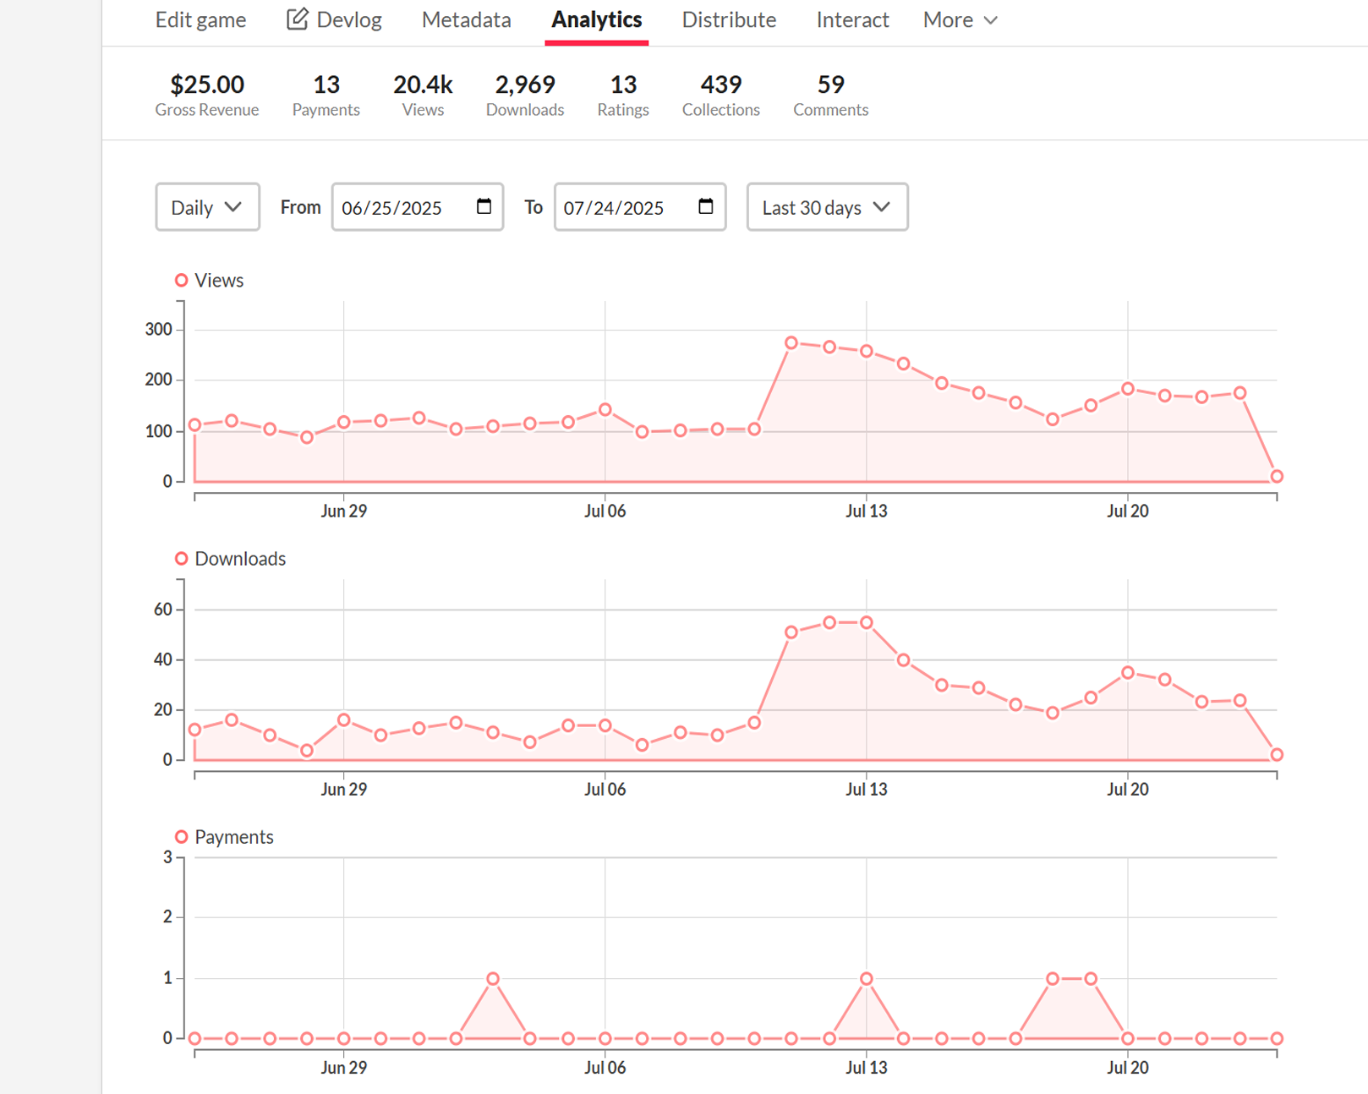The width and height of the screenshot is (1368, 1094).
Task: Click the Payments point of 1 on Jul 13
Action: [867, 979]
